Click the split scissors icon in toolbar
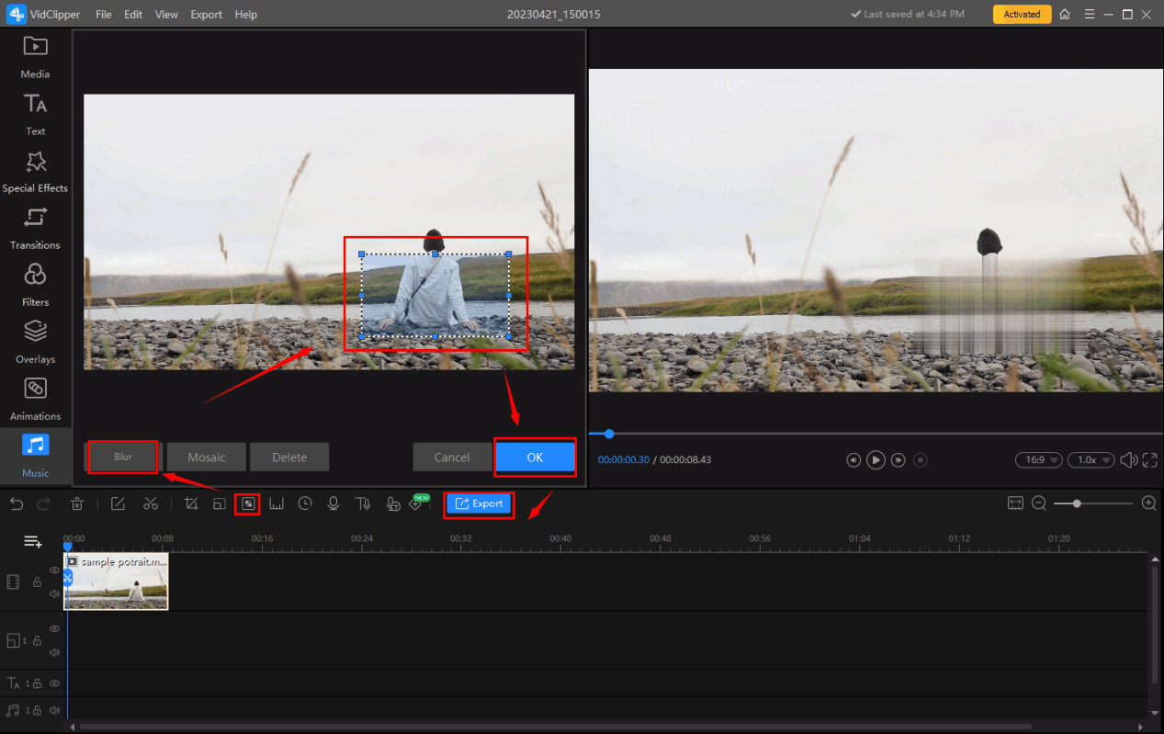The image size is (1164, 734). pyautogui.click(x=151, y=503)
